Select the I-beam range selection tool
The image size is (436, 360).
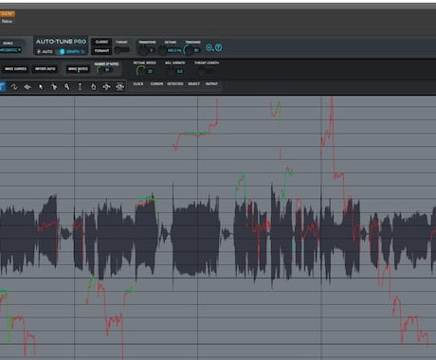tap(80, 87)
